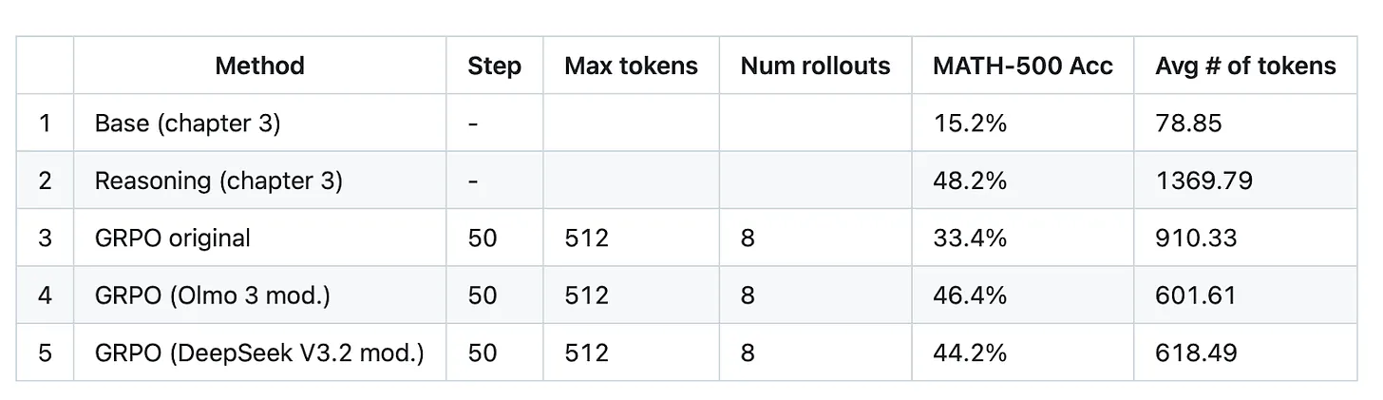Click the Base (chapter 3) method cell
Viewport: 1383px width, 400px height.
187,124
